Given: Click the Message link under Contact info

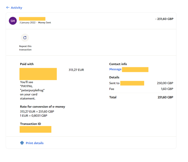Looking at the screenshot, I should click(x=115, y=69).
